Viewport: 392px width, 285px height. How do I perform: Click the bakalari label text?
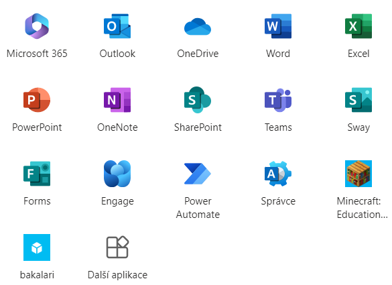[37, 275]
